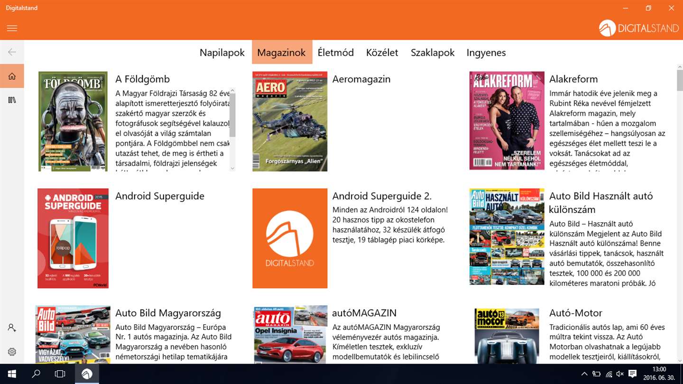
Task: Click the battery tray icon
Action: pyautogui.click(x=597, y=374)
